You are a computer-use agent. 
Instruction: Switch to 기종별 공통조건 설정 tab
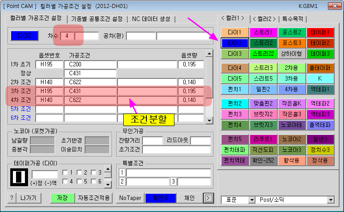(97, 19)
